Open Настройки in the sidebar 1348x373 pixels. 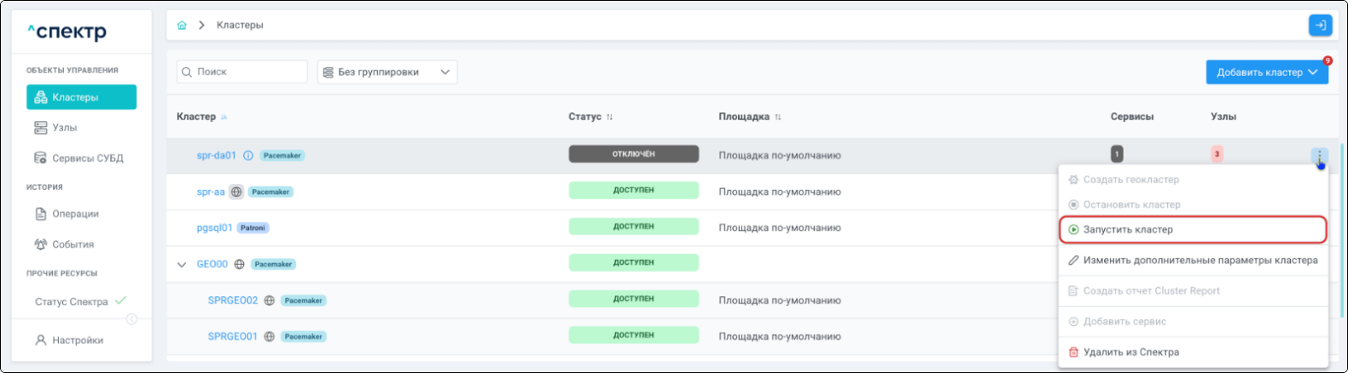[x=77, y=340]
